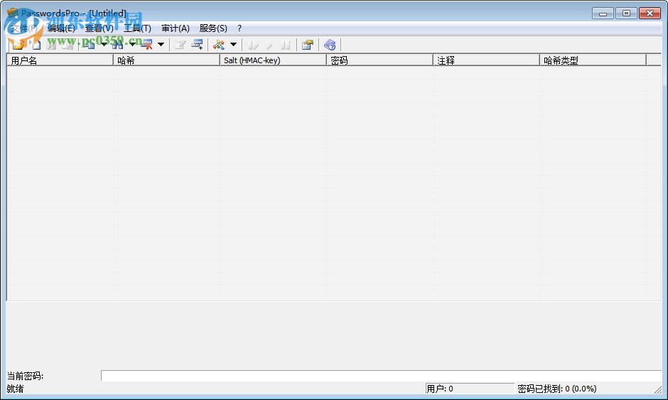The width and height of the screenshot is (668, 400).
Task: Sort by the 密码 column header
Action: click(379, 60)
